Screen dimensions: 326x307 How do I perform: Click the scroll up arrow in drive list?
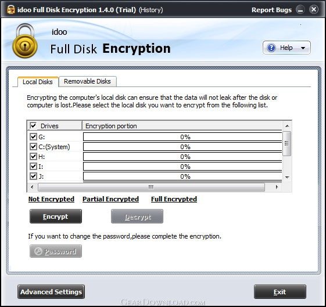tap(287, 126)
